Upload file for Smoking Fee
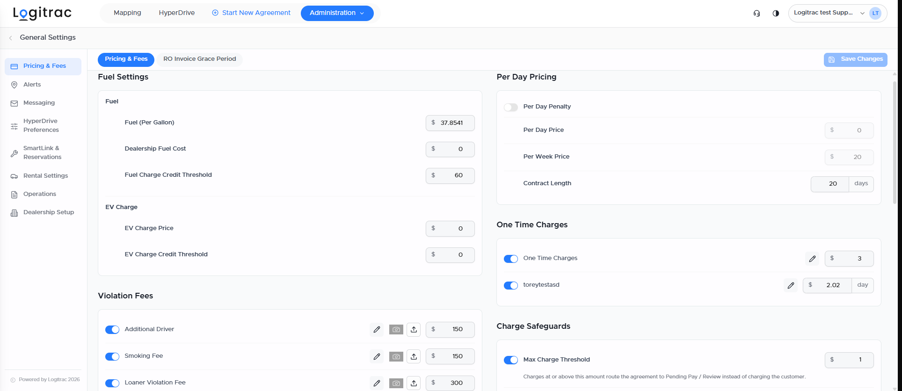The height and width of the screenshot is (391, 902). coord(414,356)
